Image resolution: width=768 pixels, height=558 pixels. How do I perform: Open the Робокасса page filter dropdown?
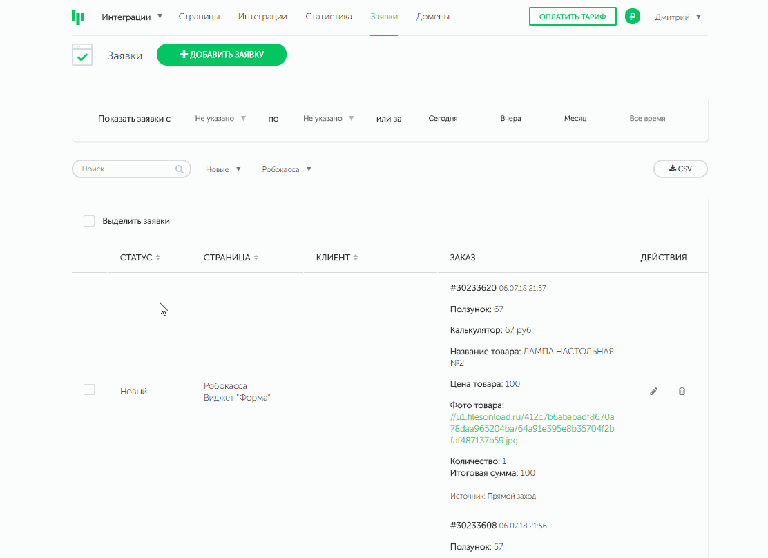(287, 169)
